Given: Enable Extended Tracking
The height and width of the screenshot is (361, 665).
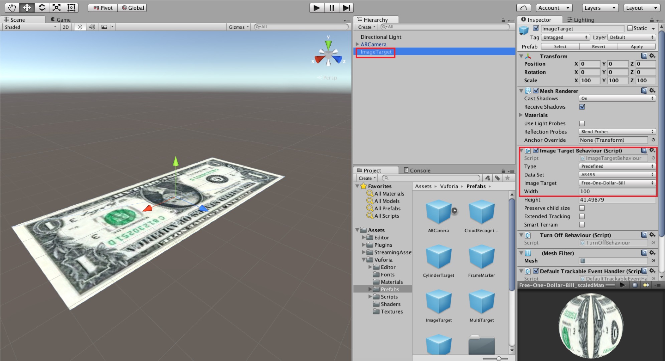Looking at the screenshot, I should click(x=582, y=216).
